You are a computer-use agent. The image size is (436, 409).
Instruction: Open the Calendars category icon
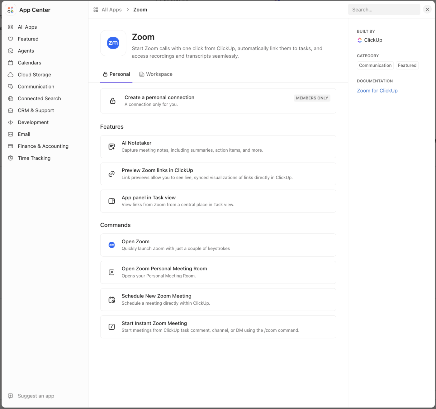pos(11,63)
